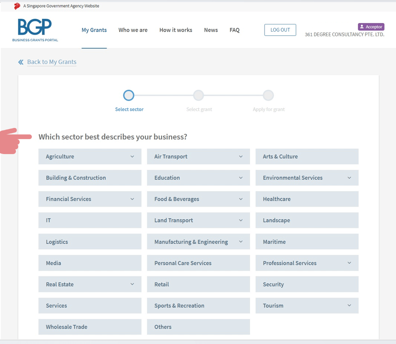Expand the Agriculture sector dropdown
Screen dimensions: 396x344
point(132,157)
